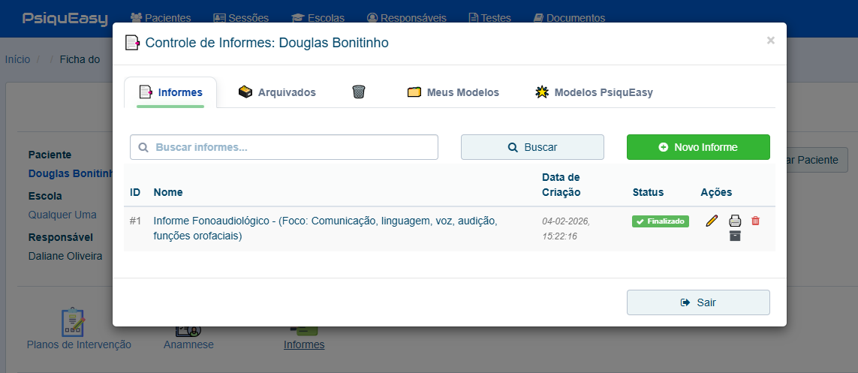Image resolution: width=858 pixels, height=373 pixels.
Task: Archive the report with the box icon
Action: (x=735, y=236)
